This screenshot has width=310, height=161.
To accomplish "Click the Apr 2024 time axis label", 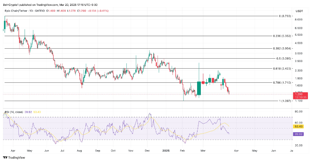I will [13, 151].
